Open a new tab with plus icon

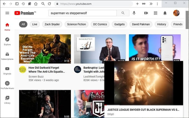[137, 4]
